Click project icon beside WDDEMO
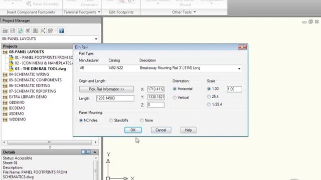The width and height of the screenshot is (321, 180). (x=5, y=119)
